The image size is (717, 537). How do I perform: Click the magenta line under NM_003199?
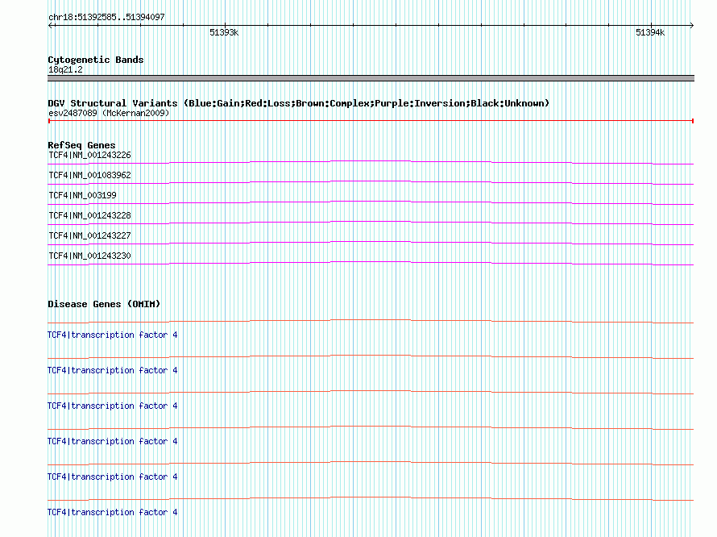(x=371, y=202)
